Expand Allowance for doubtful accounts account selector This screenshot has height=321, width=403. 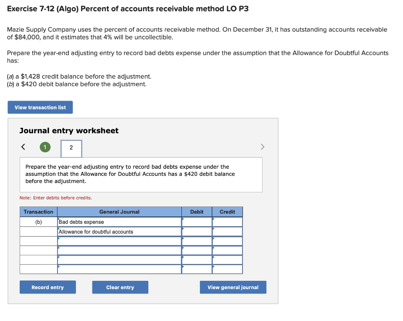tap(119, 232)
